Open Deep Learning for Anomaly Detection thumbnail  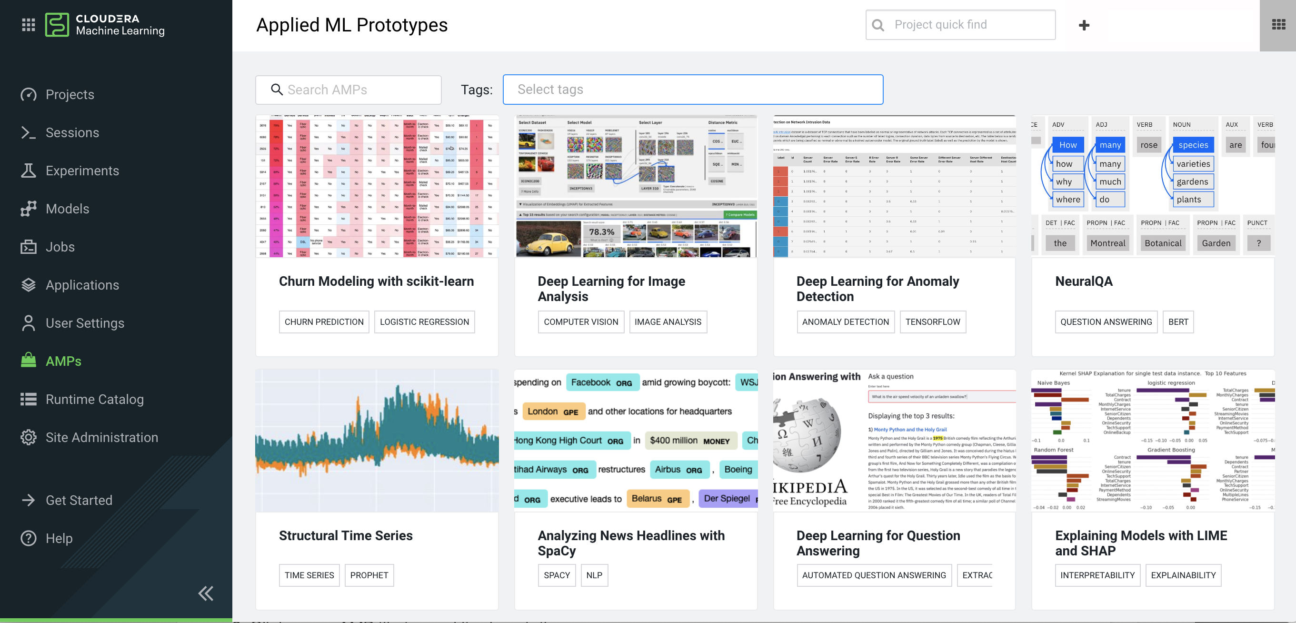tap(894, 186)
